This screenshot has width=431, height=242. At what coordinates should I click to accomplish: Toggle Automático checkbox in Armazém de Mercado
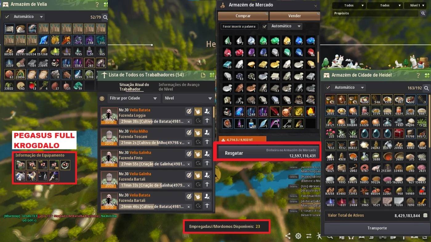(264, 26)
